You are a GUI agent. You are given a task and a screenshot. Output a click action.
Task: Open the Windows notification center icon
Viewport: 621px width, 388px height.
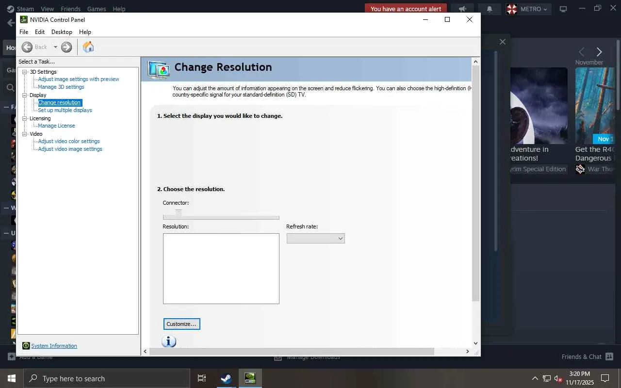click(605, 378)
